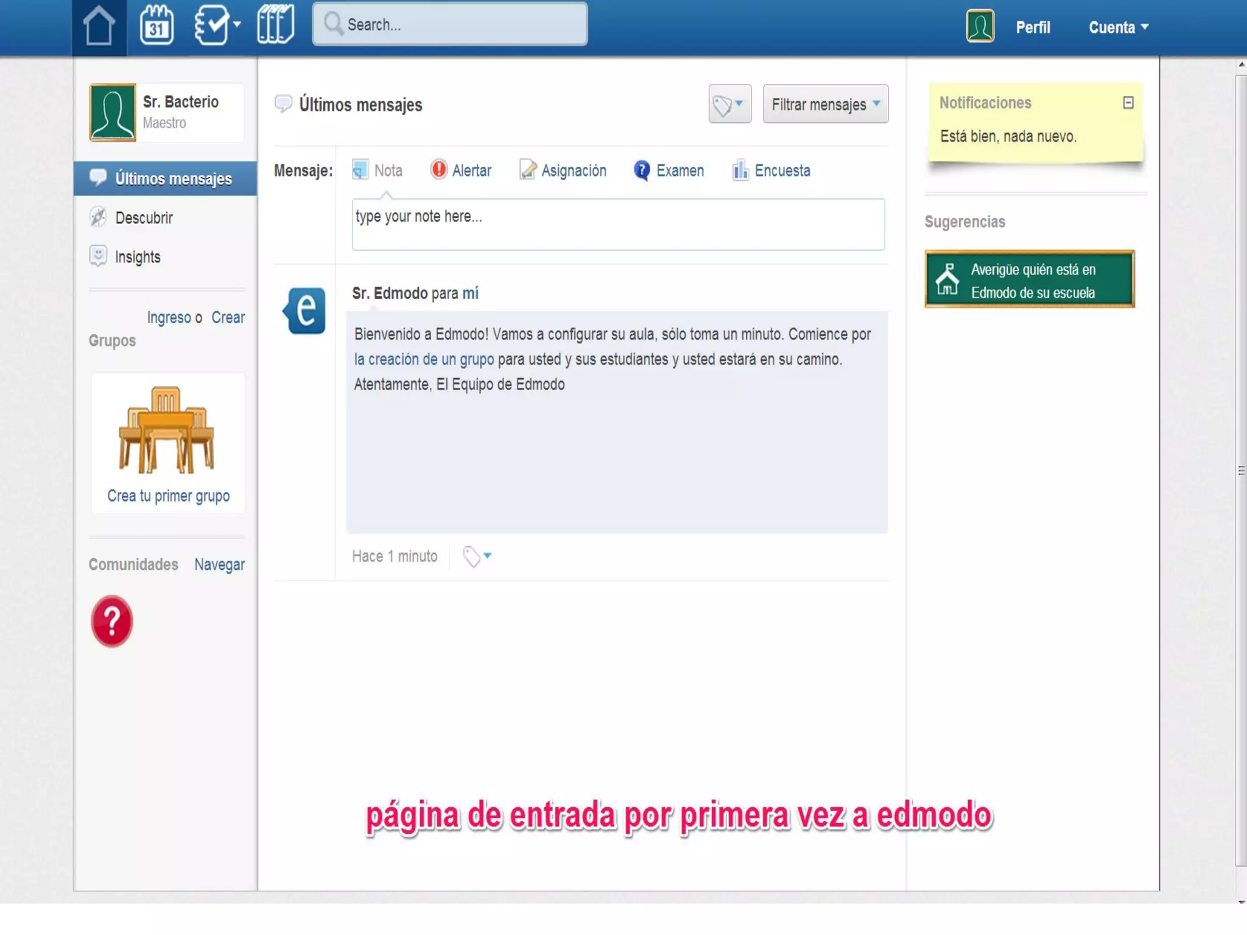Click the Edmodo 'e' logo avatar
1247x935 pixels.
pos(305,310)
